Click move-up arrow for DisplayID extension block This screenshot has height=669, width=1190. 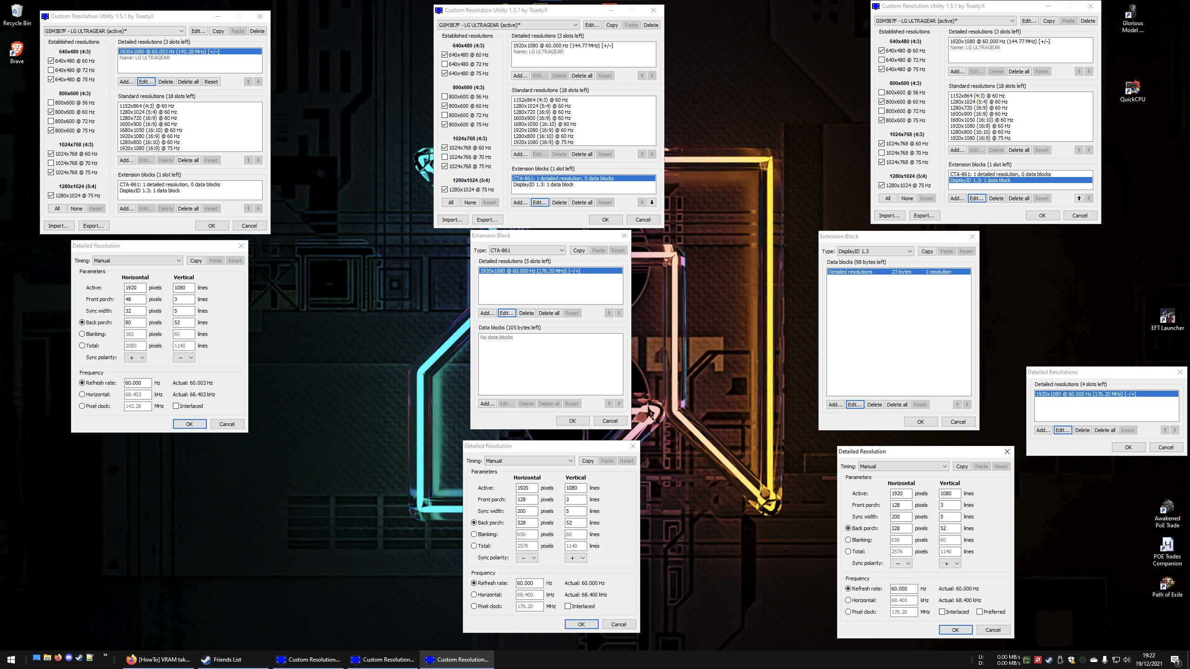[x=1079, y=198]
